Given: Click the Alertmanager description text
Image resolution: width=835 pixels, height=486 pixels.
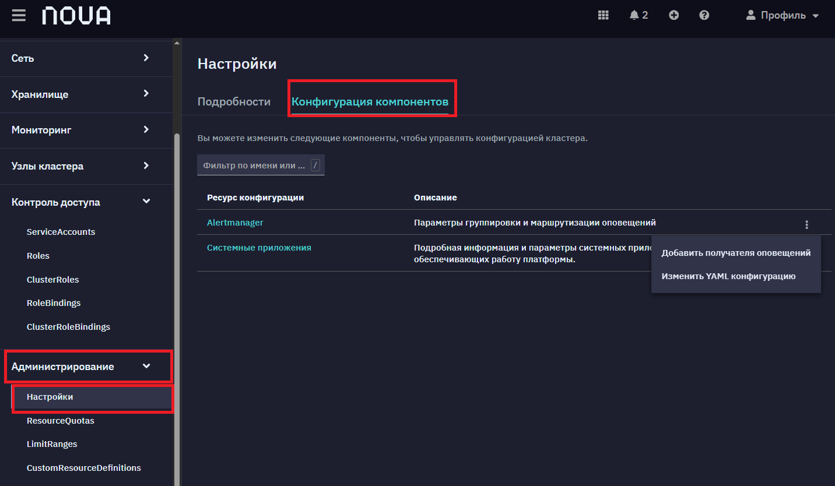Looking at the screenshot, I should click(535, 223).
